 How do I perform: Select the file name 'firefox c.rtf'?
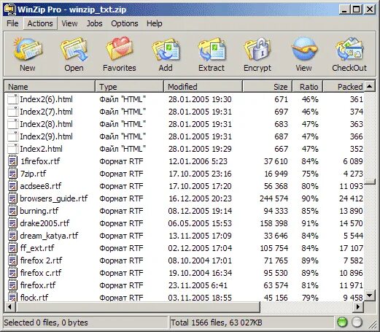[41, 273]
